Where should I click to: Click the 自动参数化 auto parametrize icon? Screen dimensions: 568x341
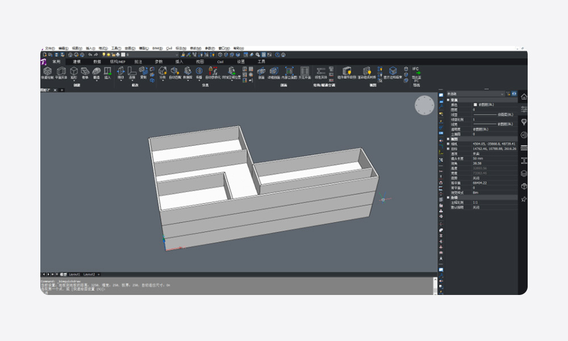coord(212,73)
